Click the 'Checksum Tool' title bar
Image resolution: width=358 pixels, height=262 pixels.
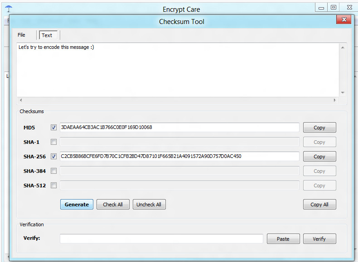pos(182,22)
